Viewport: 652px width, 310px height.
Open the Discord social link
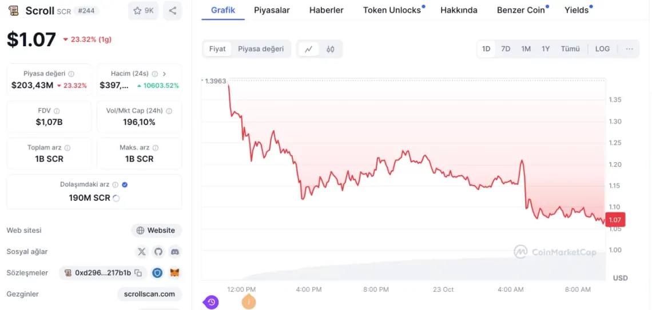click(x=175, y=252)
